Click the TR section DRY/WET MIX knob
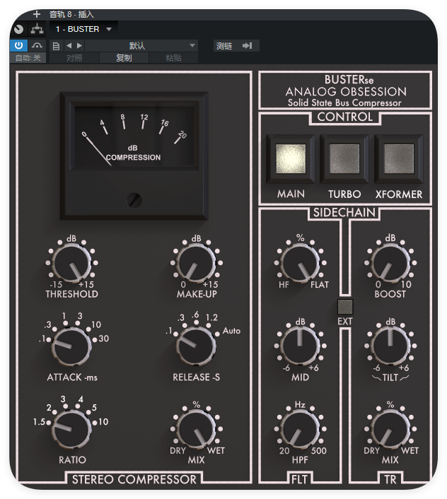Screen dimensions: 447x499 [390, 429]
